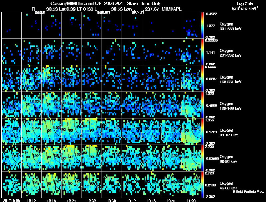Click the Oxygen 68-90 keV row label
This screenshot has width=266, height=202.
point(228,159)
